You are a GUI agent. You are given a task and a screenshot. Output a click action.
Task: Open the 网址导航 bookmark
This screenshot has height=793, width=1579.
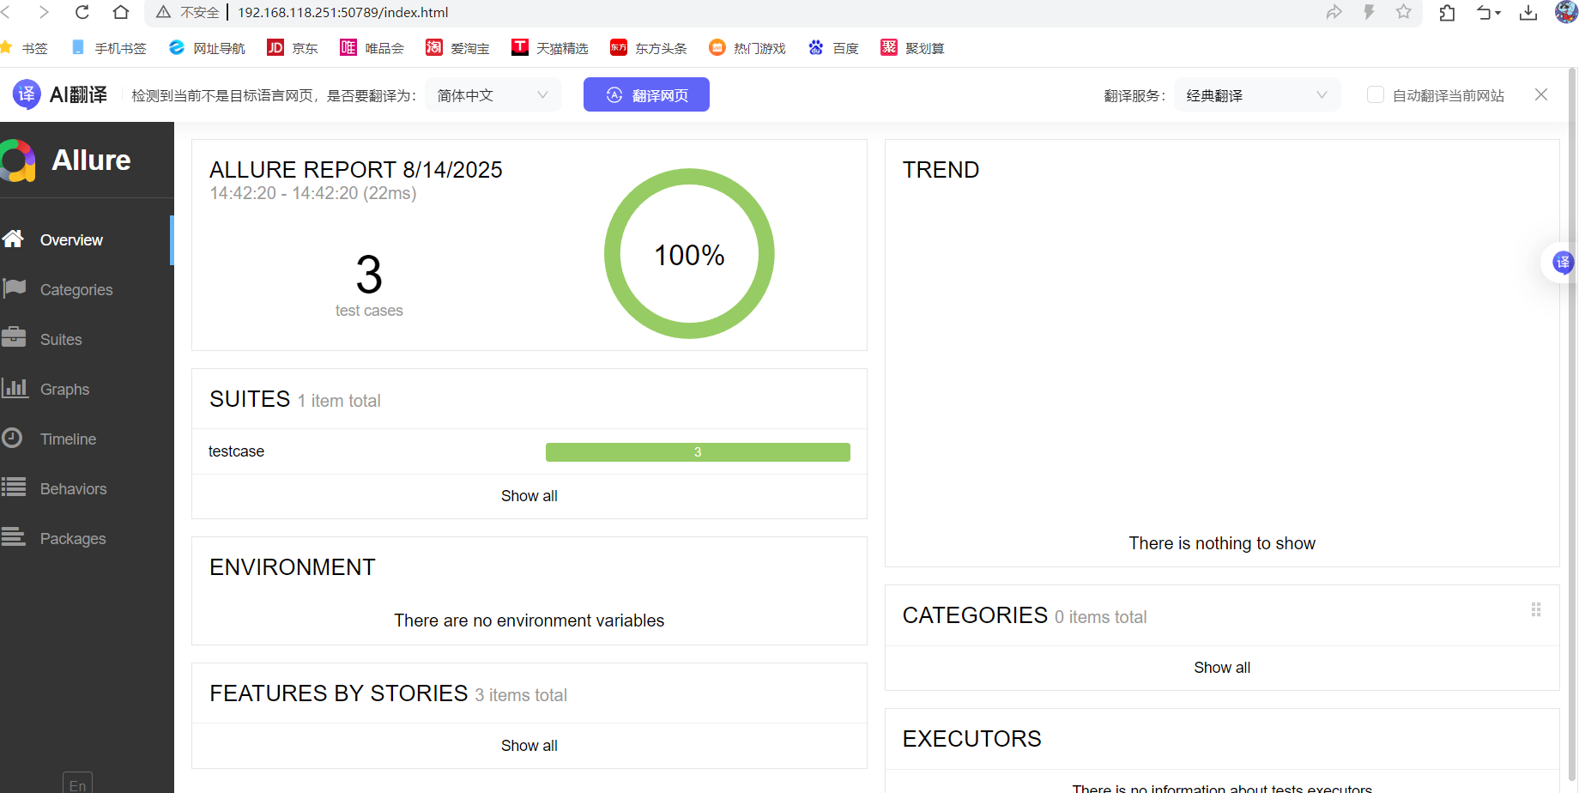click(208, 48)
